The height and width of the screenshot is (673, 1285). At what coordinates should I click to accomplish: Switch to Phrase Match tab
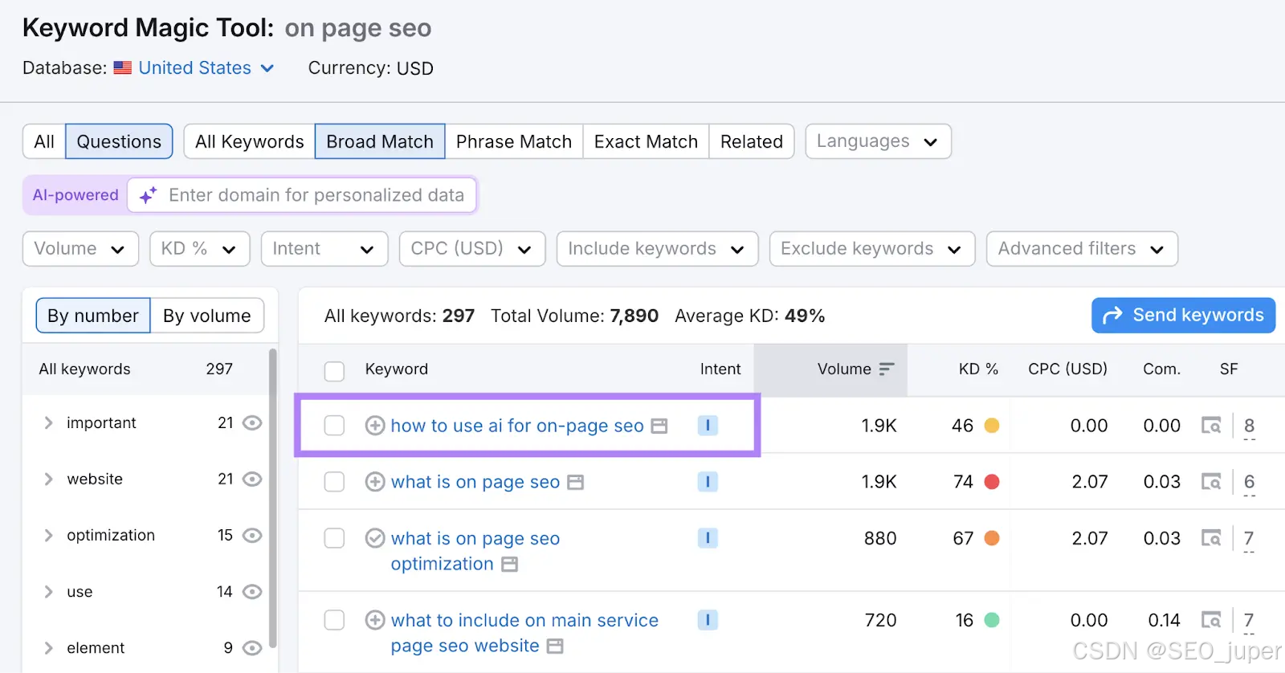pyautogui.click(x=514, y=141)
